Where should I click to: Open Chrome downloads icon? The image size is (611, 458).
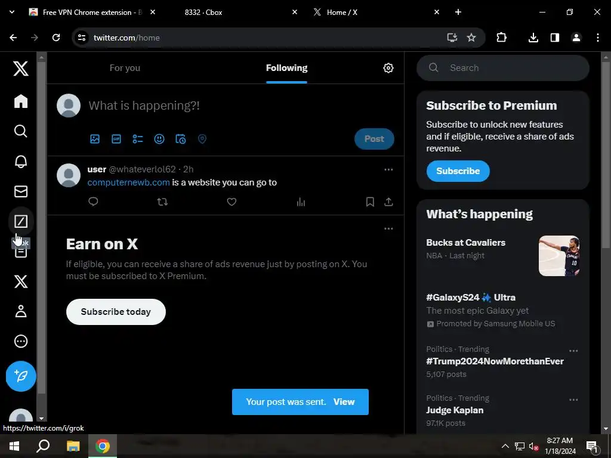[533, 38]
